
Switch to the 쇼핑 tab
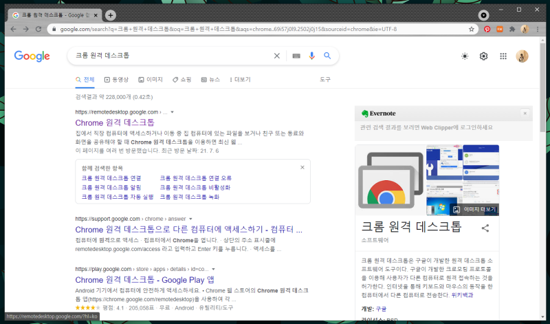coord(181,80)
